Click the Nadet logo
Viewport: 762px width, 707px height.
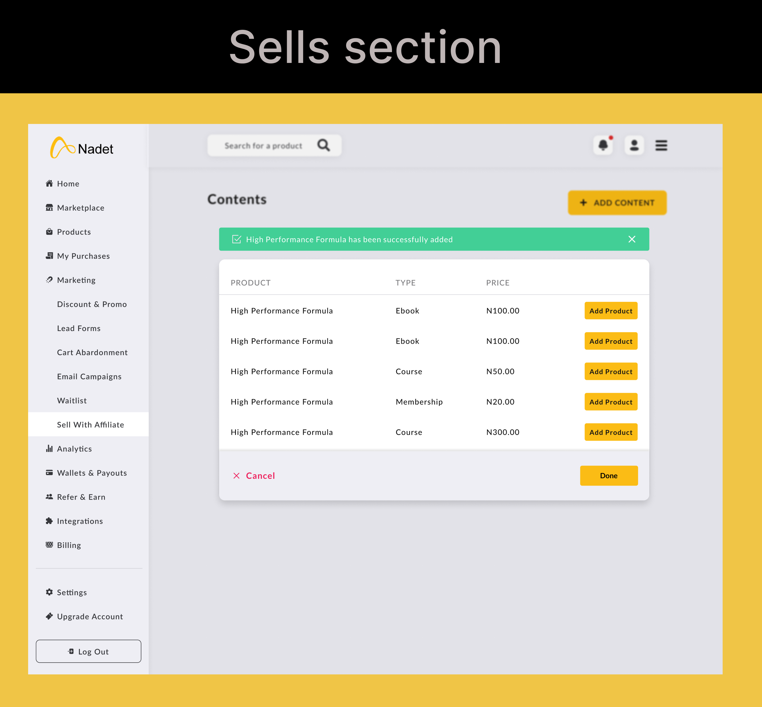point(82,148)
